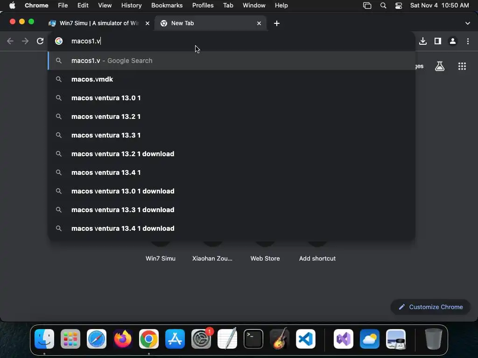This screenshot has height=358, width=478.
Task: Open Visual Studio from the Dock
Action: click(344, 339)
